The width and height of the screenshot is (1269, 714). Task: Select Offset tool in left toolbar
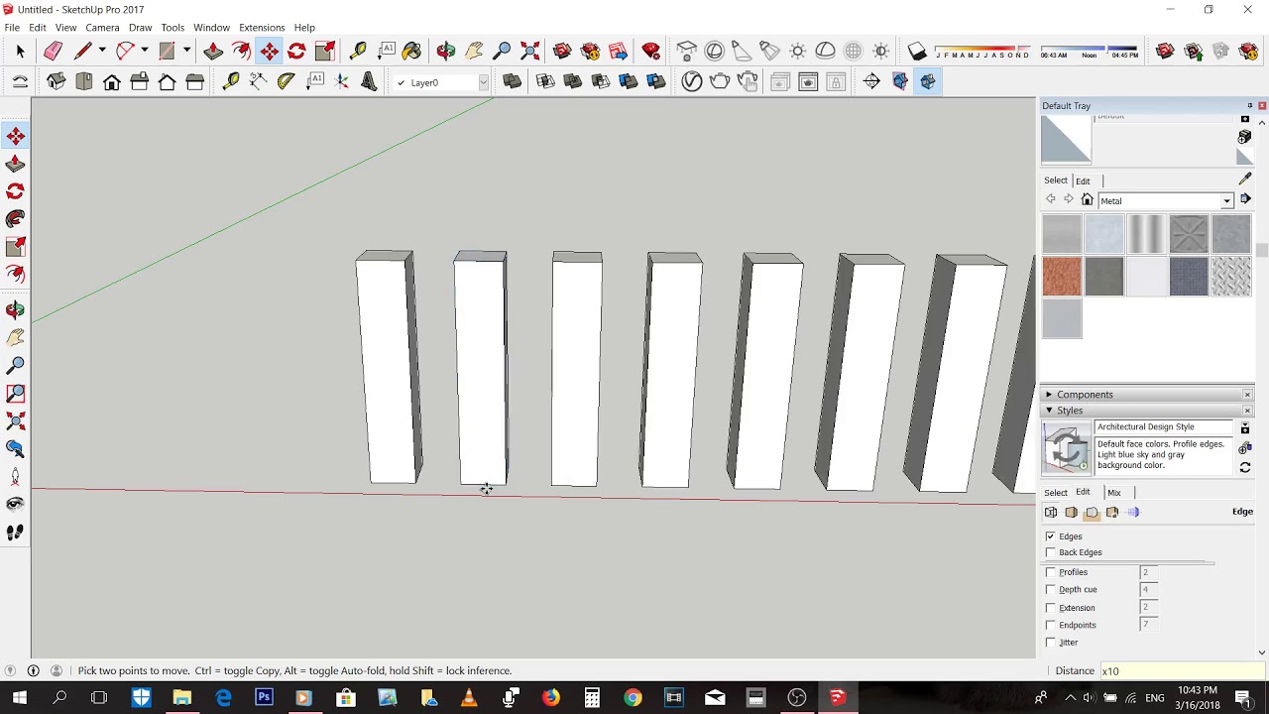click(x=16, y=274)
